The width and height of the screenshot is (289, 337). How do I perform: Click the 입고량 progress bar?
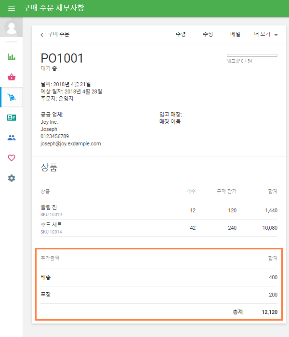[252, 55]
